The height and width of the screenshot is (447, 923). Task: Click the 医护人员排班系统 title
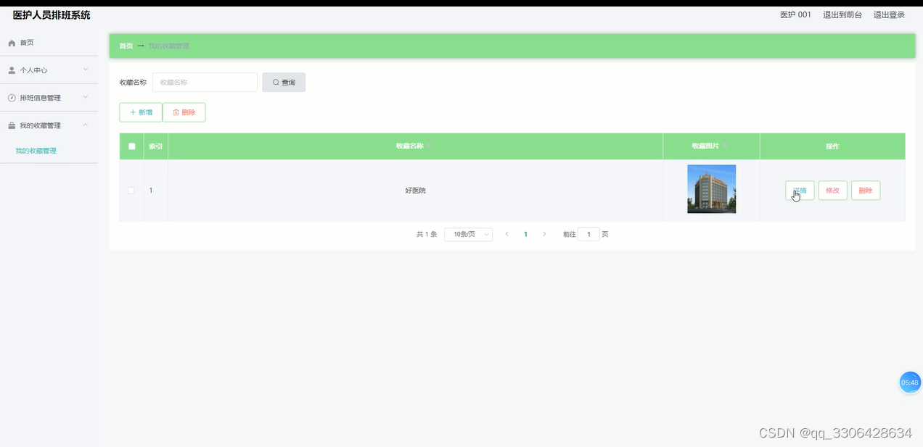pyautogui.click(x=52, y=14)
